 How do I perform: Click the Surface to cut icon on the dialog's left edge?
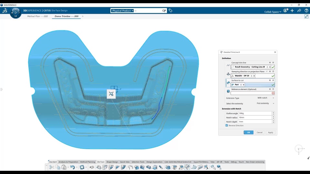coord(228,83)
